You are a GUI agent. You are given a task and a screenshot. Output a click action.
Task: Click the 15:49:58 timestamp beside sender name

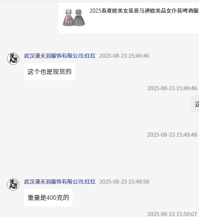pos(124,182)
